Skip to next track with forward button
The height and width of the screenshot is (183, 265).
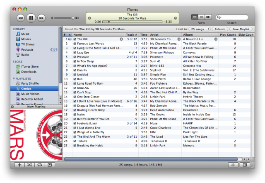pyautogui.click(x=41, y=18)
